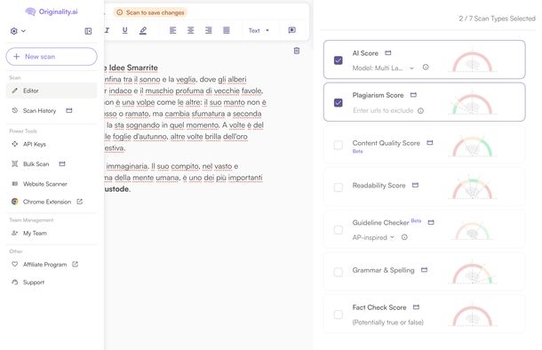Open Bulk Scan page

coord(36,163)
